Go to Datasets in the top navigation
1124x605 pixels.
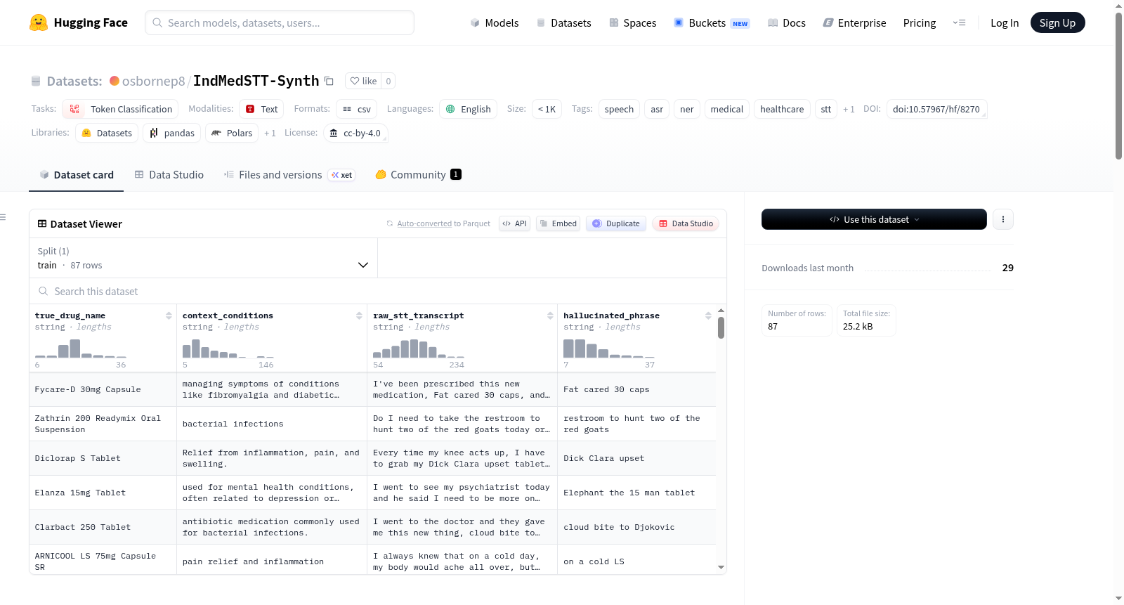coord(563,22)
